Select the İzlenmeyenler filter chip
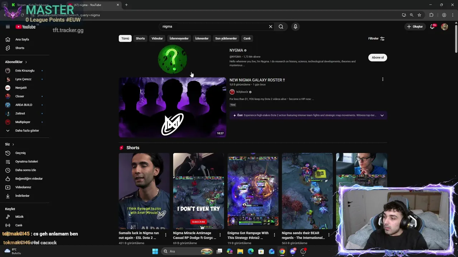Image resolution: width=458 pixels, height=257 pixels. 179,39
